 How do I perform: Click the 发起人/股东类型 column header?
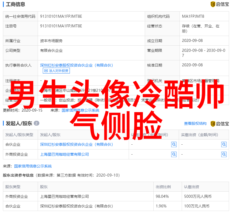(19, 135)
